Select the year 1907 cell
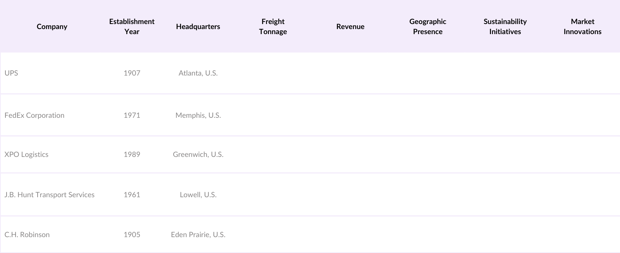 tap(132, 73)
